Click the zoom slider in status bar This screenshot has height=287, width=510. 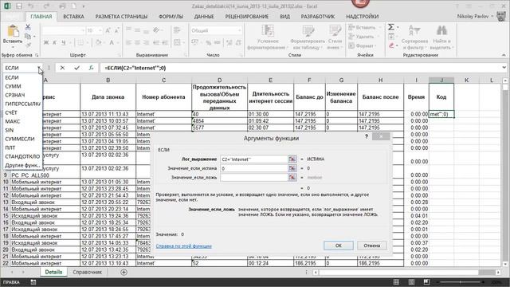tap(461, 282)
